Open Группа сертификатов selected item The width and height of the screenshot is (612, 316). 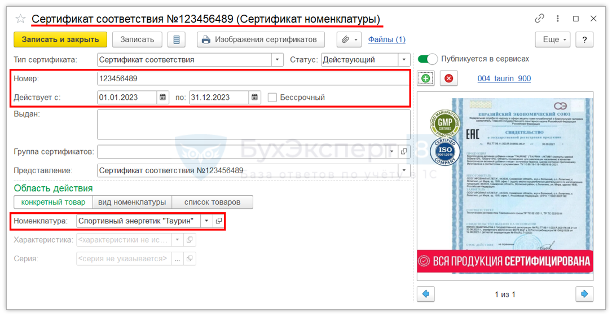coord(404,151)
